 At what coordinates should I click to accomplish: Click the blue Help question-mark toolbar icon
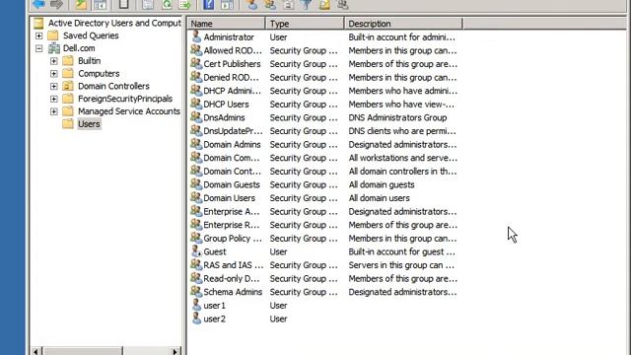(208, 4)
